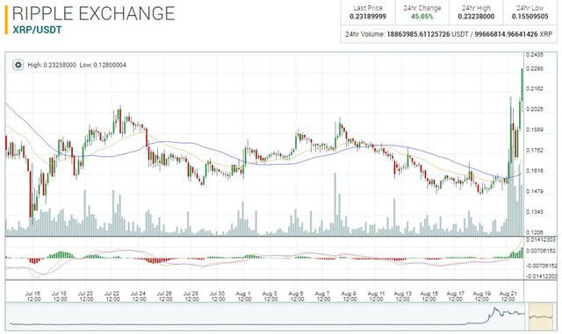Click the chart High: 0.23238000 readout
This screenshot has width=562, height=334.
click(x=52, y=65)
